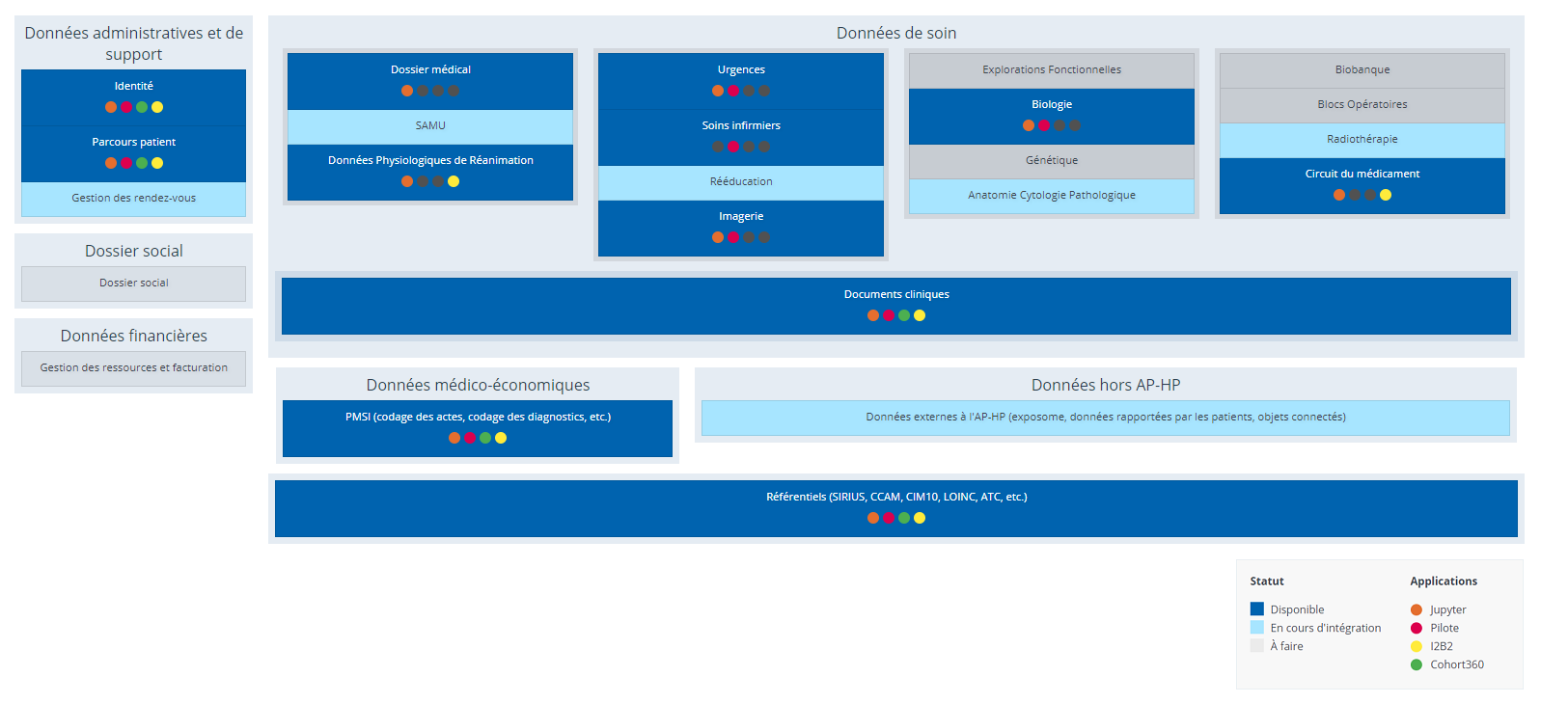Click the green Cohort360 dot under PMSI
1541x703 pixels.
485,438
